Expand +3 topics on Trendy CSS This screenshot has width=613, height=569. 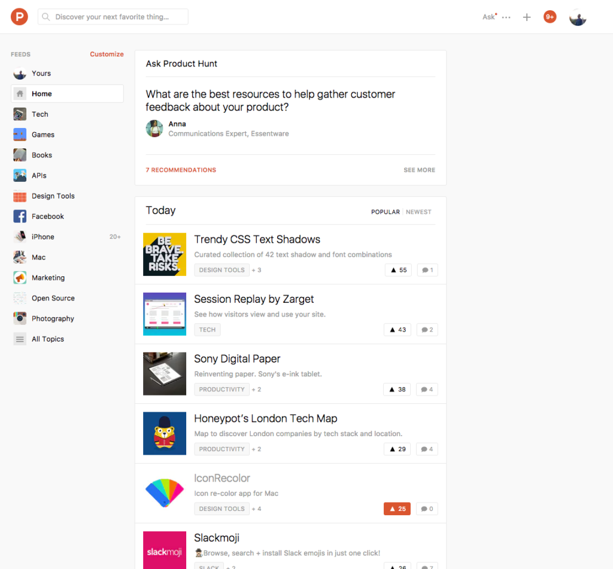[256, 270]
